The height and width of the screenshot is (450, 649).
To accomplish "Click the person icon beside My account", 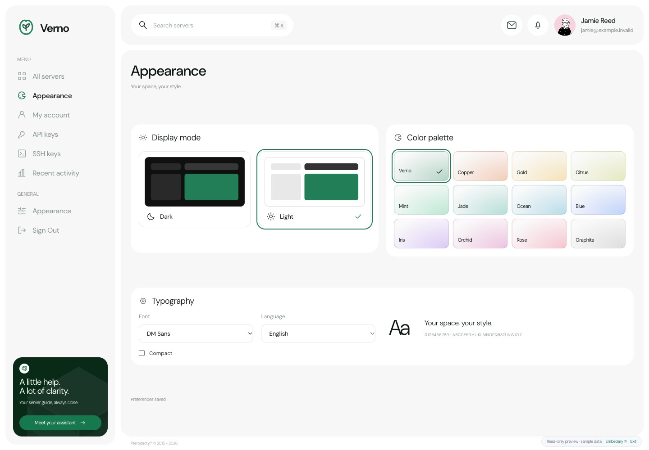I will point(22,115).
